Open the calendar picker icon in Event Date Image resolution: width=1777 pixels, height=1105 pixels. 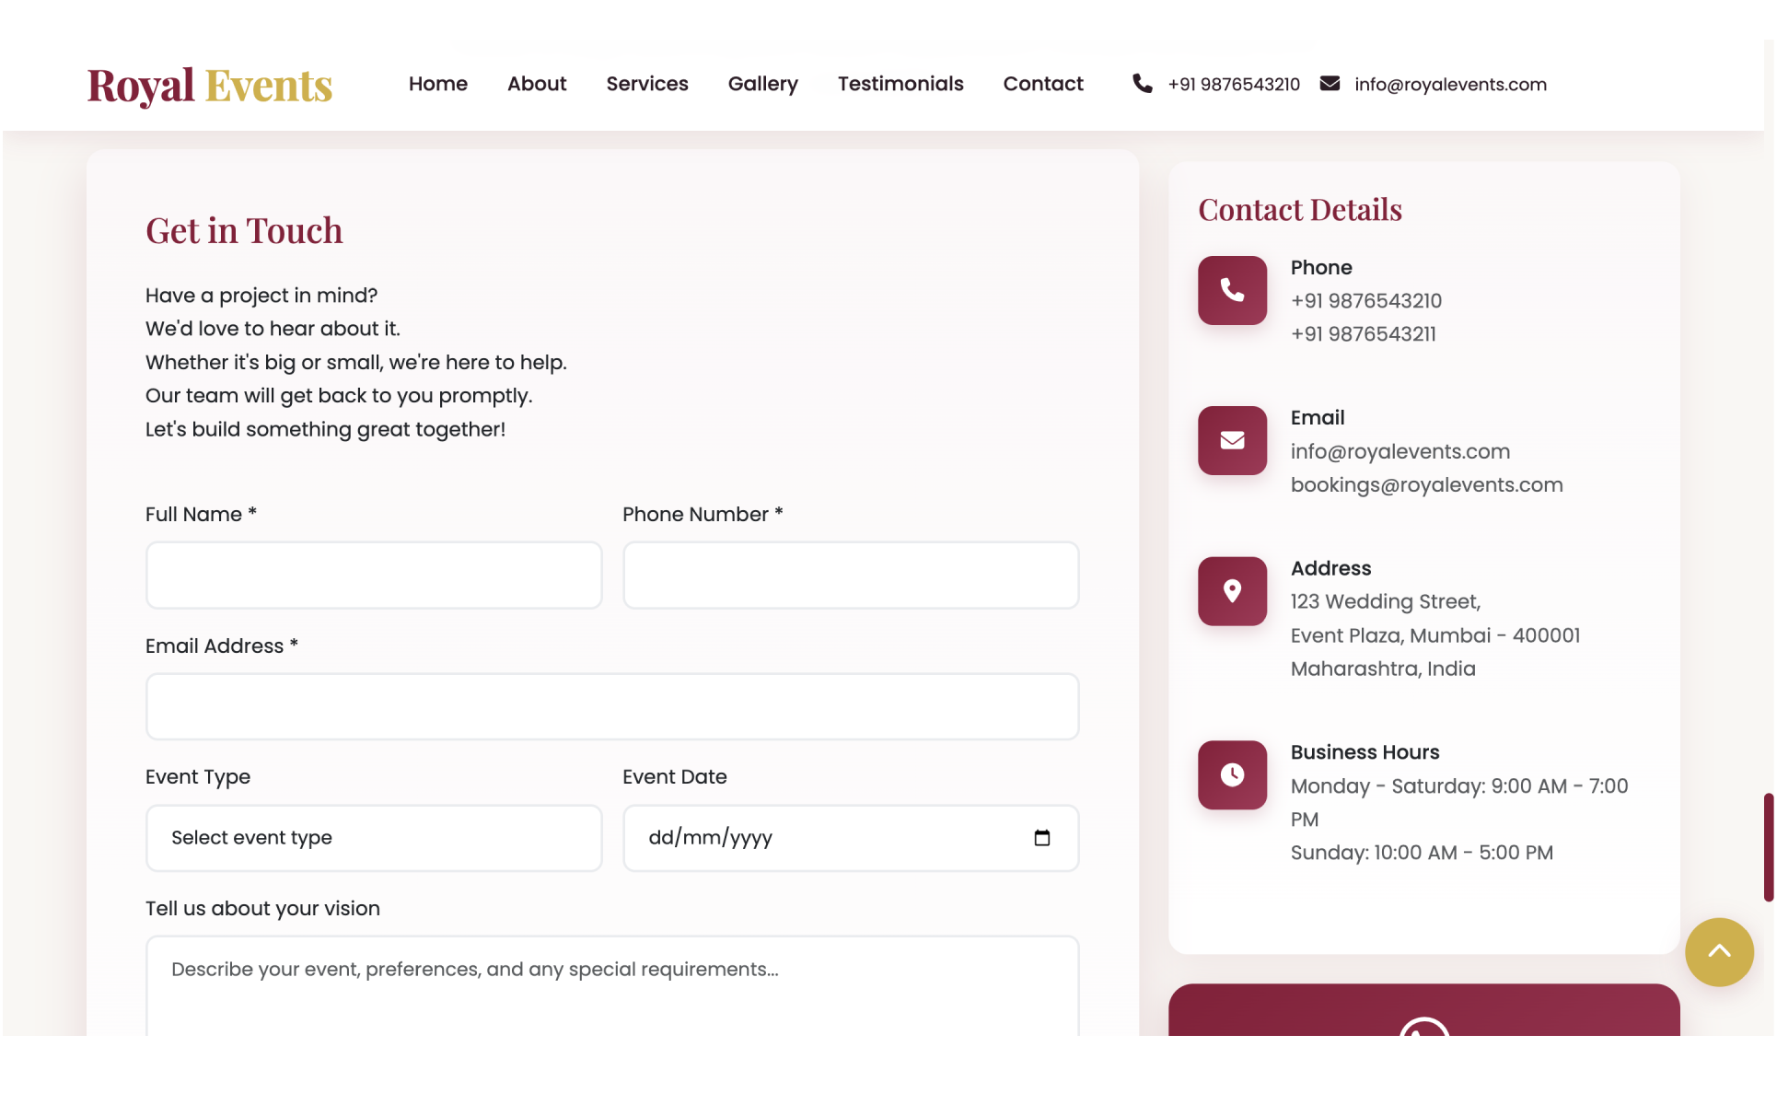1041,838
